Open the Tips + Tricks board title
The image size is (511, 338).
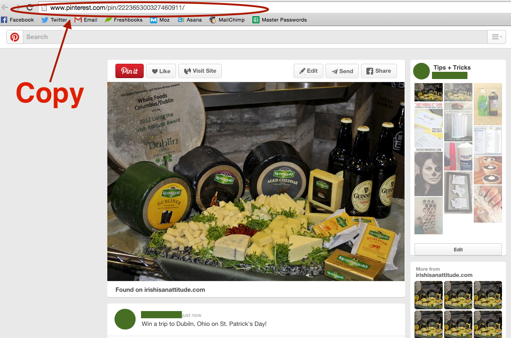(x=452, y=68)
